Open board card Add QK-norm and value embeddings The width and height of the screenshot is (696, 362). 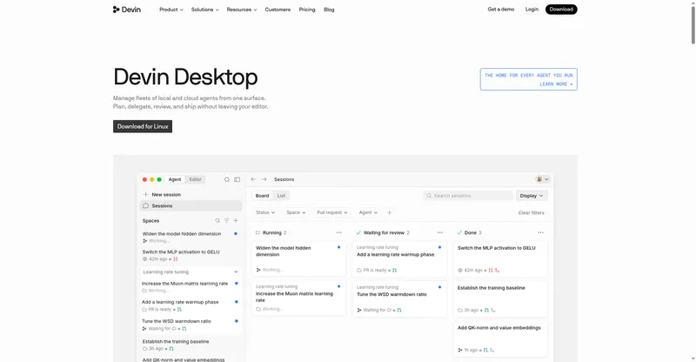(500, 339)
